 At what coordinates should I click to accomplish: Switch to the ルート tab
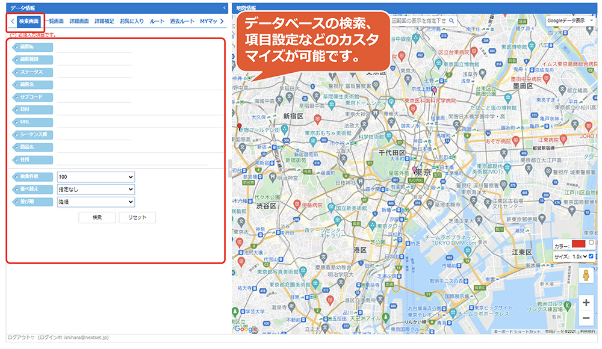(x=157, y=22)
